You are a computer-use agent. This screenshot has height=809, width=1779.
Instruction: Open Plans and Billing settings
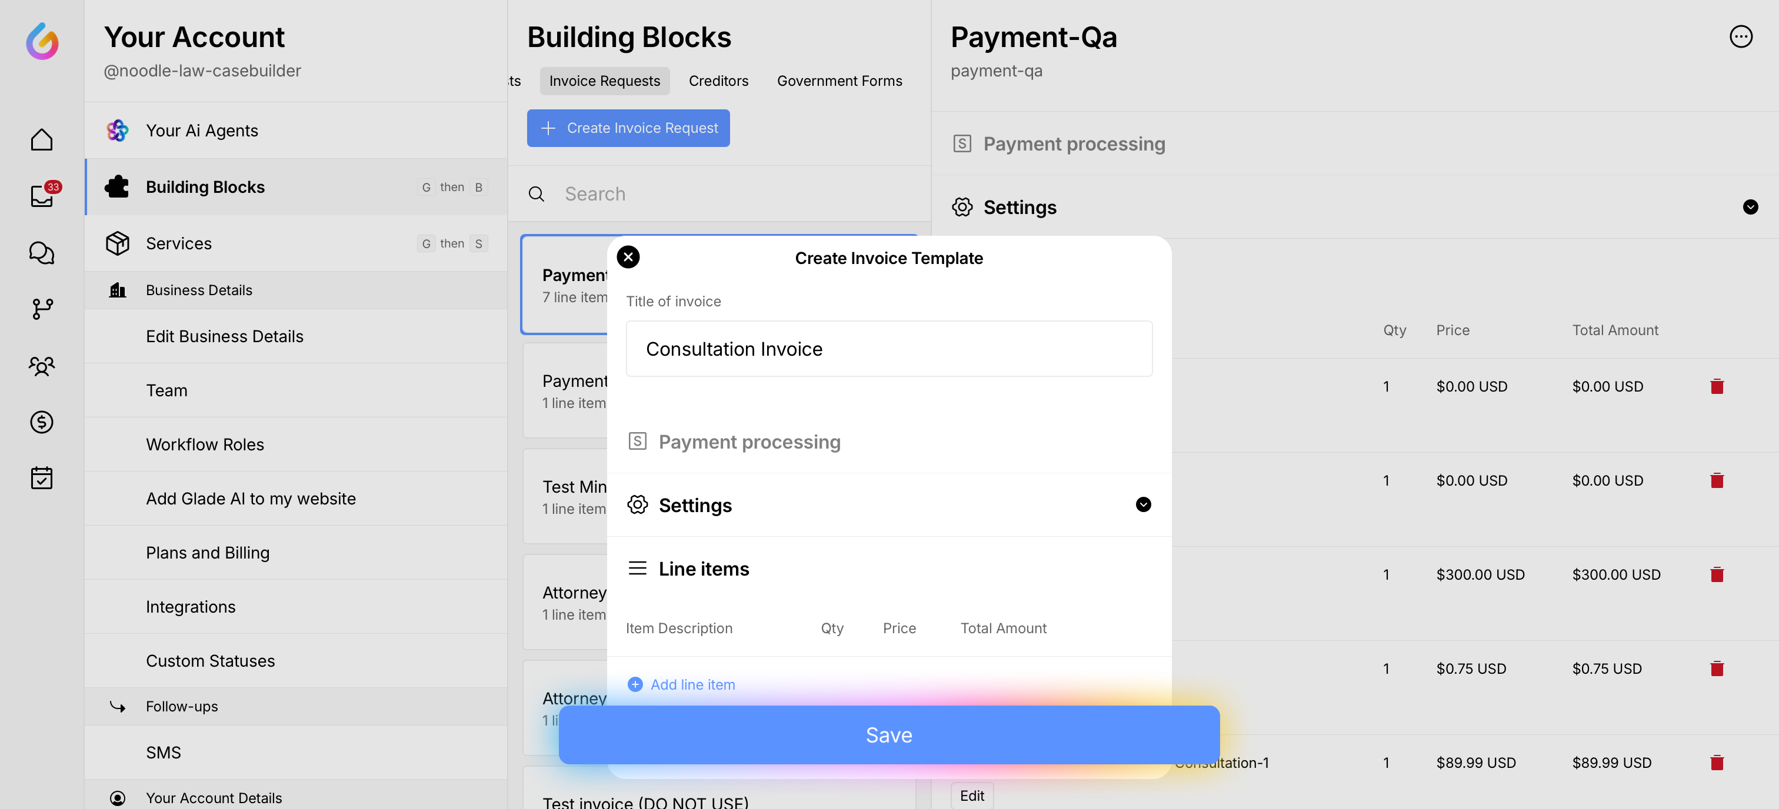[x=207, y=552]
